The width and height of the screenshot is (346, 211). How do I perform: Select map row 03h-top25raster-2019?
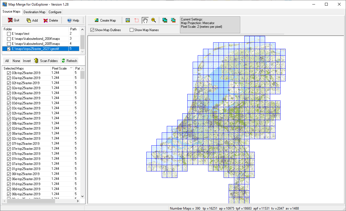click(41, 93)
